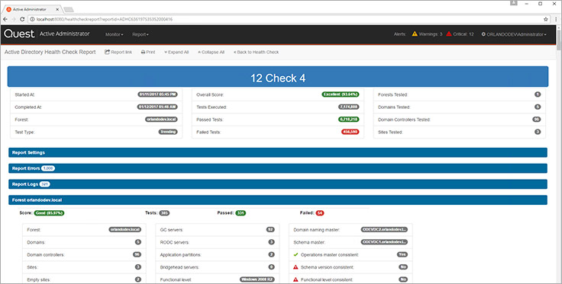Close the Active Administrator browser tab
562x284 pixels.
pyautogui.click(x=57, y=9)
